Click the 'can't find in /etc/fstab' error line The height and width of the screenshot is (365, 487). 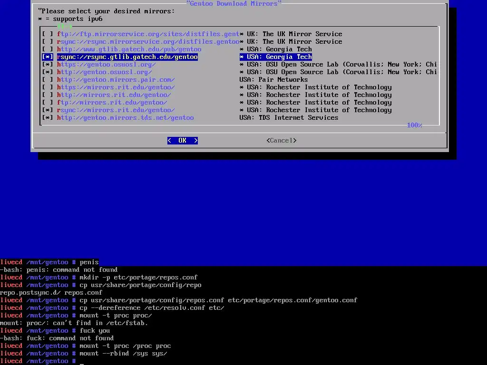coord(74,323)
